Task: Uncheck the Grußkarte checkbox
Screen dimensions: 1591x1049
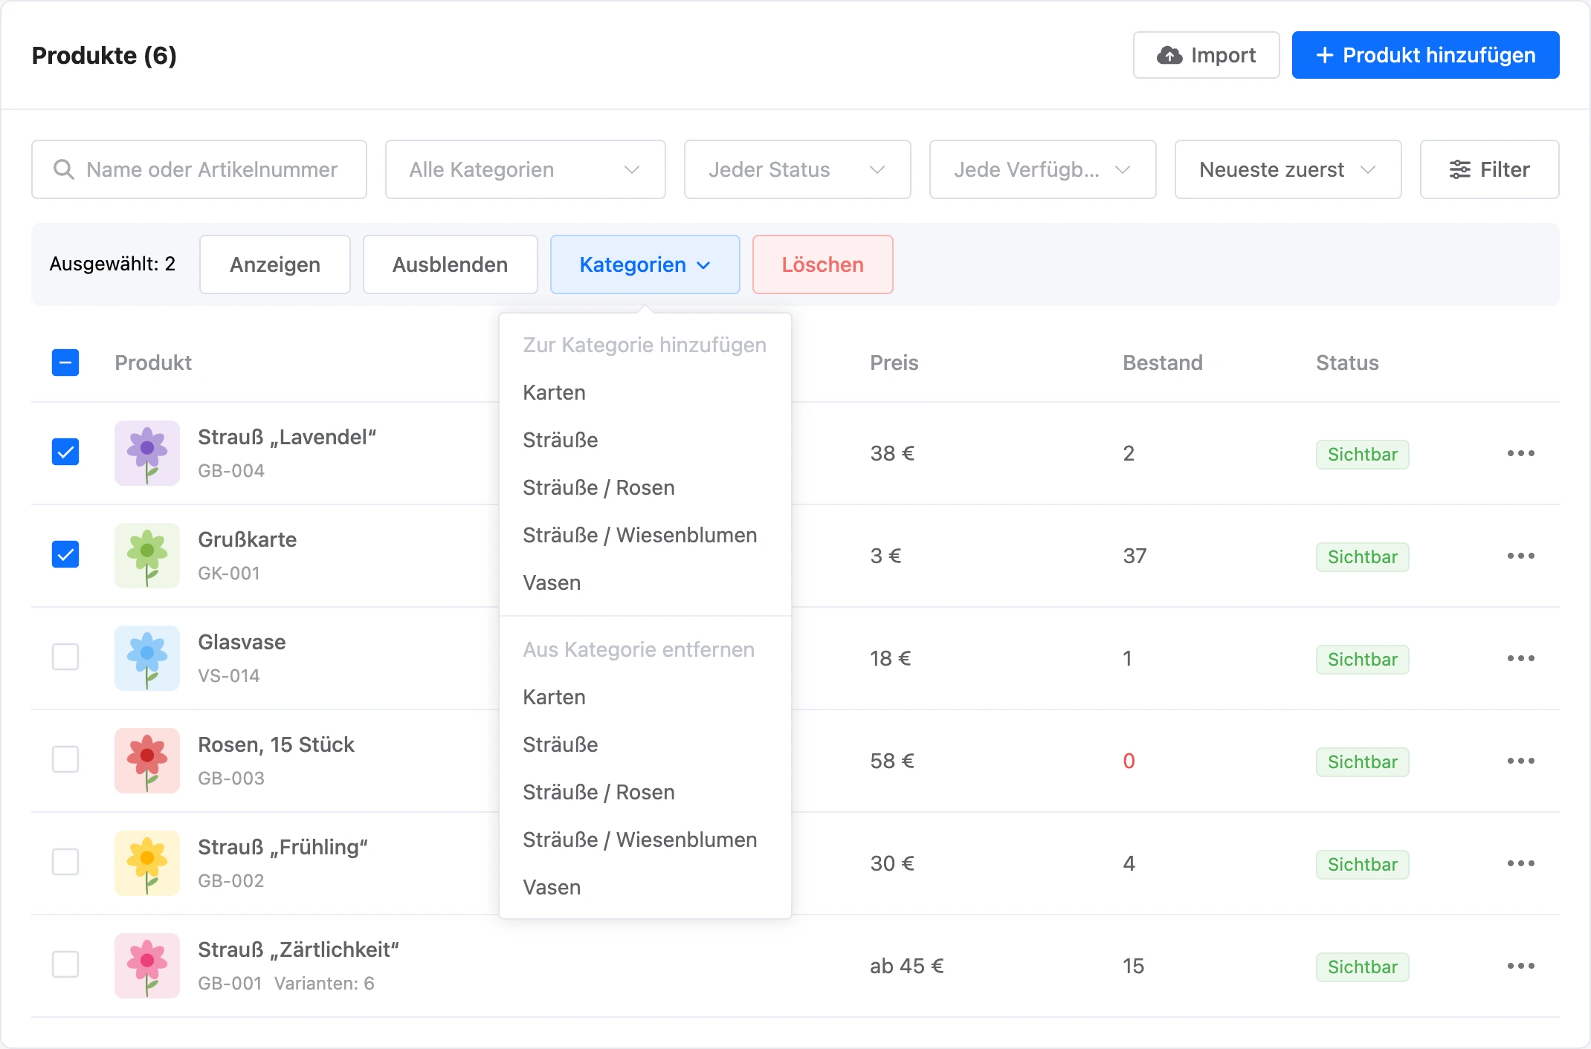Action: click(65, 554)
